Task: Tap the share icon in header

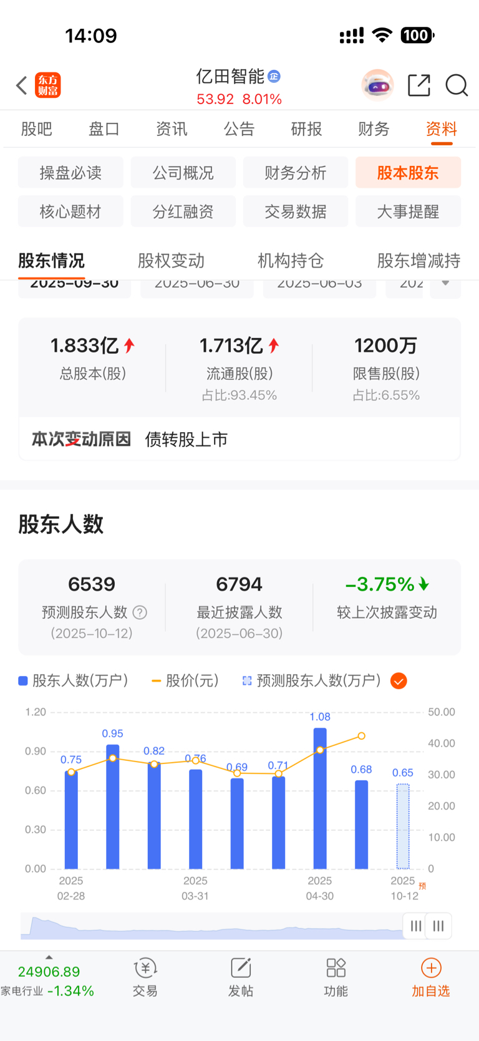Action: pos(419,85)
